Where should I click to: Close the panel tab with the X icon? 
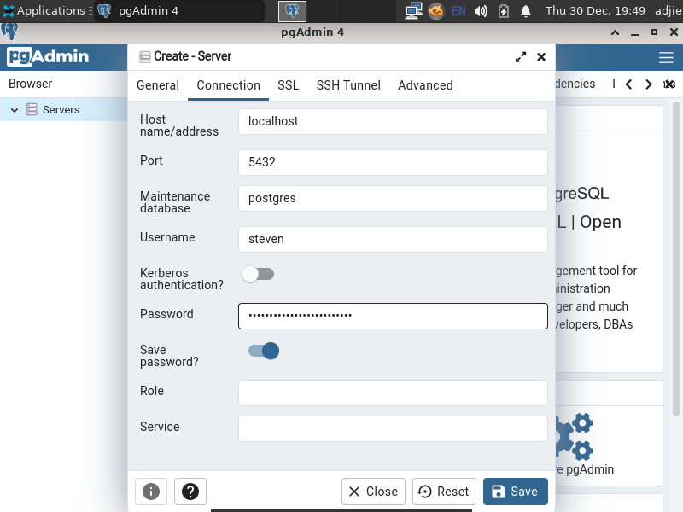(x=669, y=84)
